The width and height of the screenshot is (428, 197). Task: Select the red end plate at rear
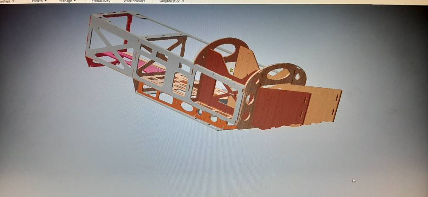pos(90,62)
